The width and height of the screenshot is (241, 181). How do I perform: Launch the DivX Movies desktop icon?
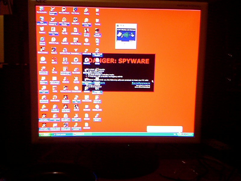click(75, 11)
